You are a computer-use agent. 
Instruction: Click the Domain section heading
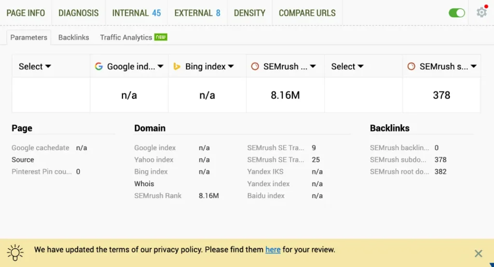[x=150, y=128]
